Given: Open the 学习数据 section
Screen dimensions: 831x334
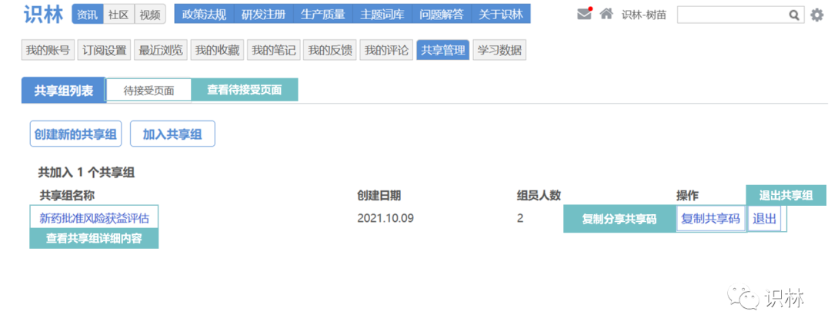Looking at the screenshot, I should [x=499, y=51].
